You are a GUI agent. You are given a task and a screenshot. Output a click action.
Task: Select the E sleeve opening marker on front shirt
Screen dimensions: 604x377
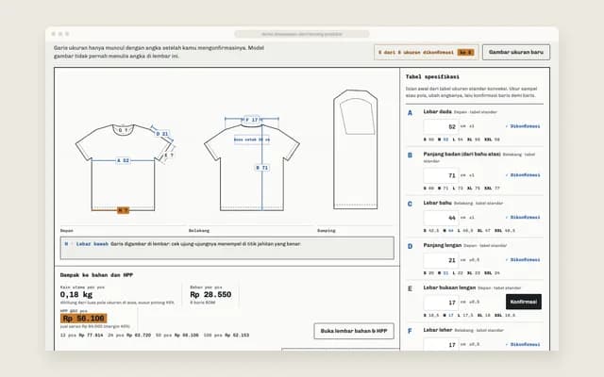(x=169, y=155)
